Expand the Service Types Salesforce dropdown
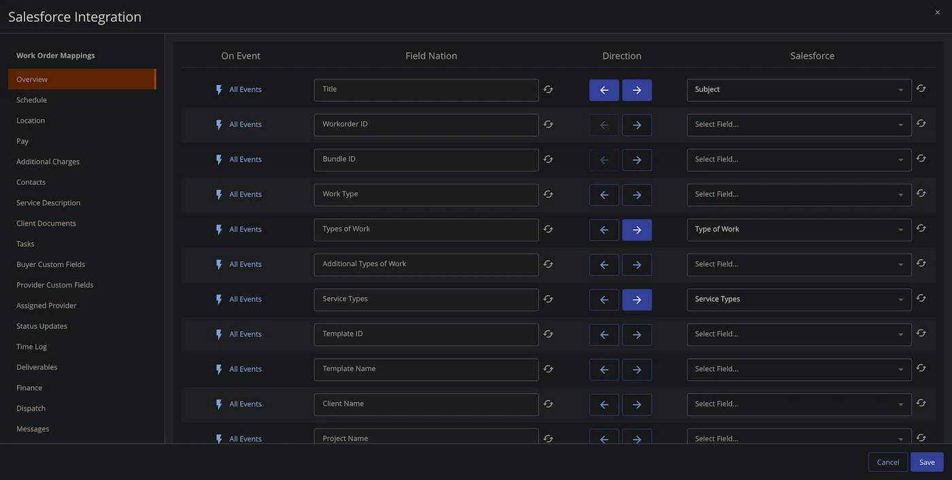The image size is (952, 480). coord(798,300)
